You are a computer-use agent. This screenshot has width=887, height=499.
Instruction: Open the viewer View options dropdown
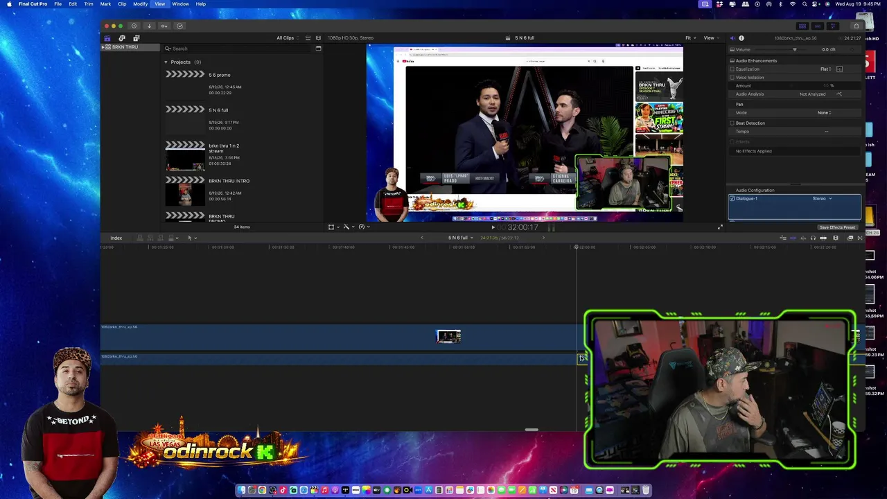pos(711,38)
